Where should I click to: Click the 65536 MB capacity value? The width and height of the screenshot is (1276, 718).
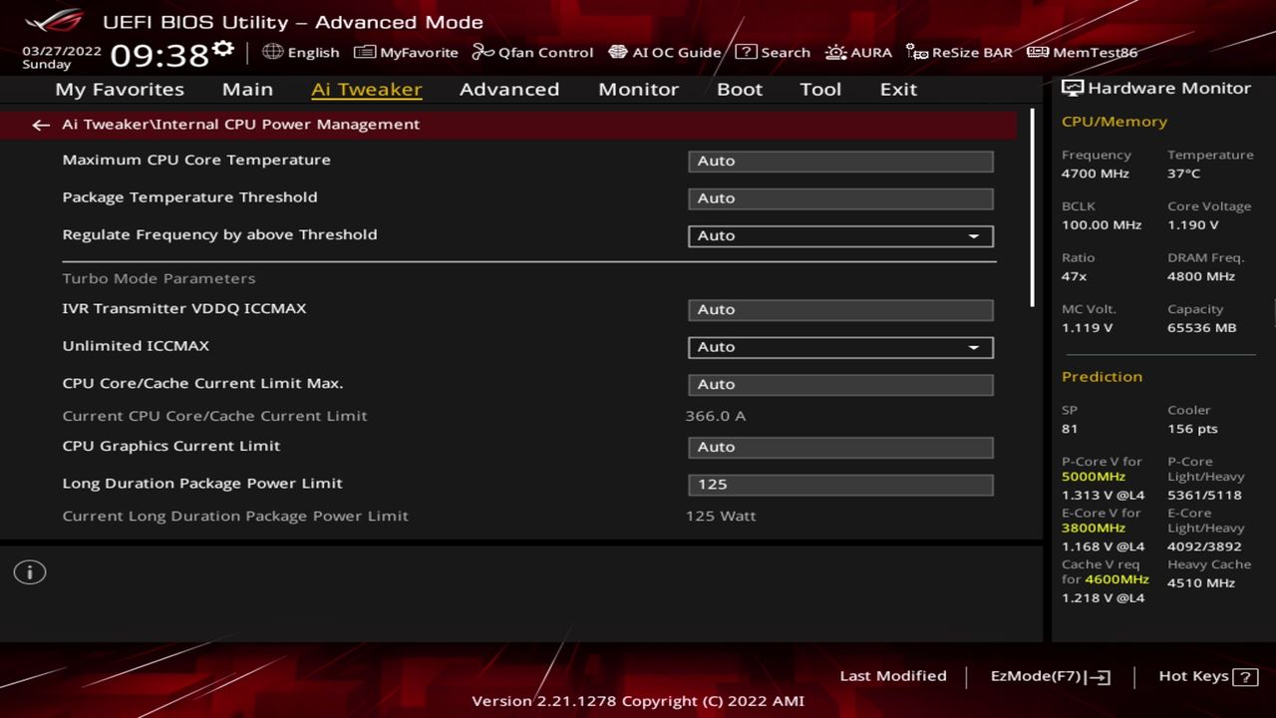click(1201, 328)
